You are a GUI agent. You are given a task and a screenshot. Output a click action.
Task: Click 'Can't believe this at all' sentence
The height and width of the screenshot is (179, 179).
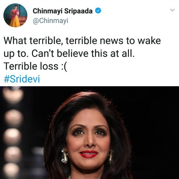(x=83, y=53)
